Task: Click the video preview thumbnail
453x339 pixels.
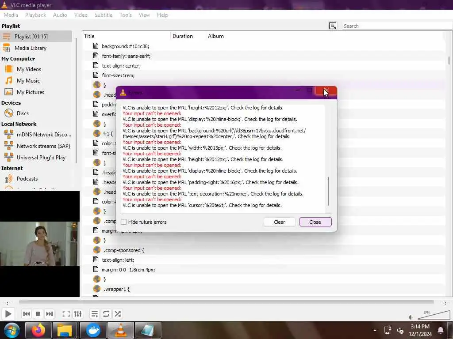Action: click(39, 244)
